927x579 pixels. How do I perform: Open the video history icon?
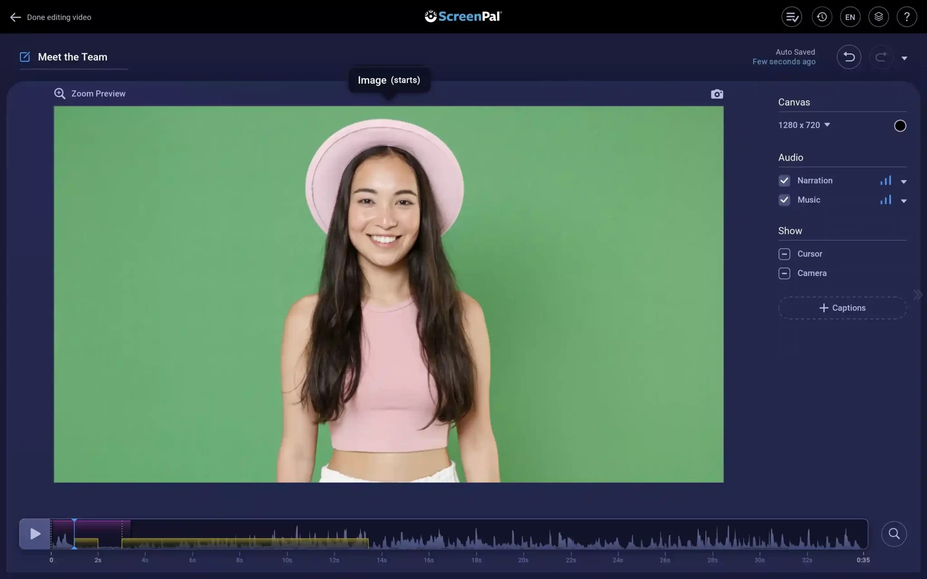(x=822, y=17)
